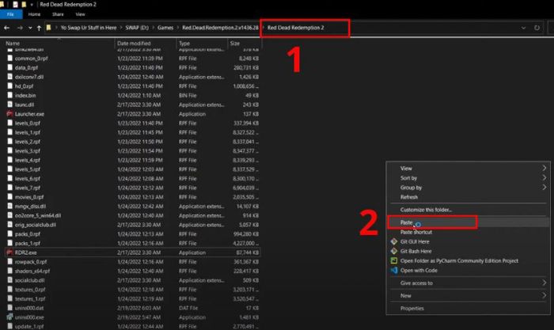The width and height of the screenshot is (554, 330).
Task: Select the file name 'levels_7.rpf'
Action: (28, 188)
